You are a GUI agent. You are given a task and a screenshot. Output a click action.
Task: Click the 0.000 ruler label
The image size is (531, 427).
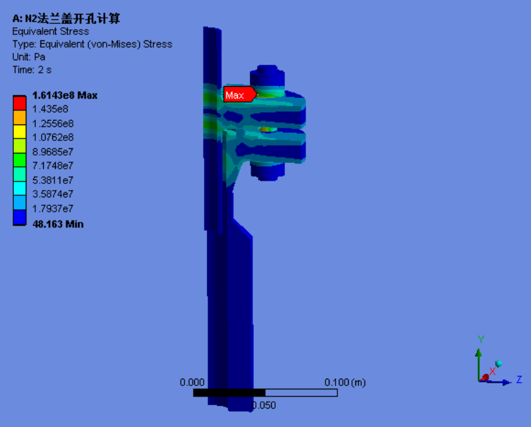192,383
